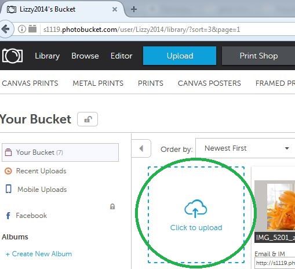The height and width of the screenshot is (269, 295).
Task: Open the IMG_5201 orange flower thumbnail
Action: click(275, 205)
